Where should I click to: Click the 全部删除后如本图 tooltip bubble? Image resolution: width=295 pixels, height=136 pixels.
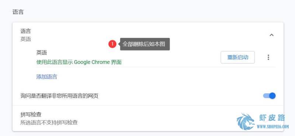click(145, 44)
